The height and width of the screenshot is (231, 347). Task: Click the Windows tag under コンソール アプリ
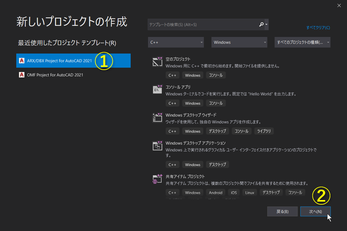[192, 103]
